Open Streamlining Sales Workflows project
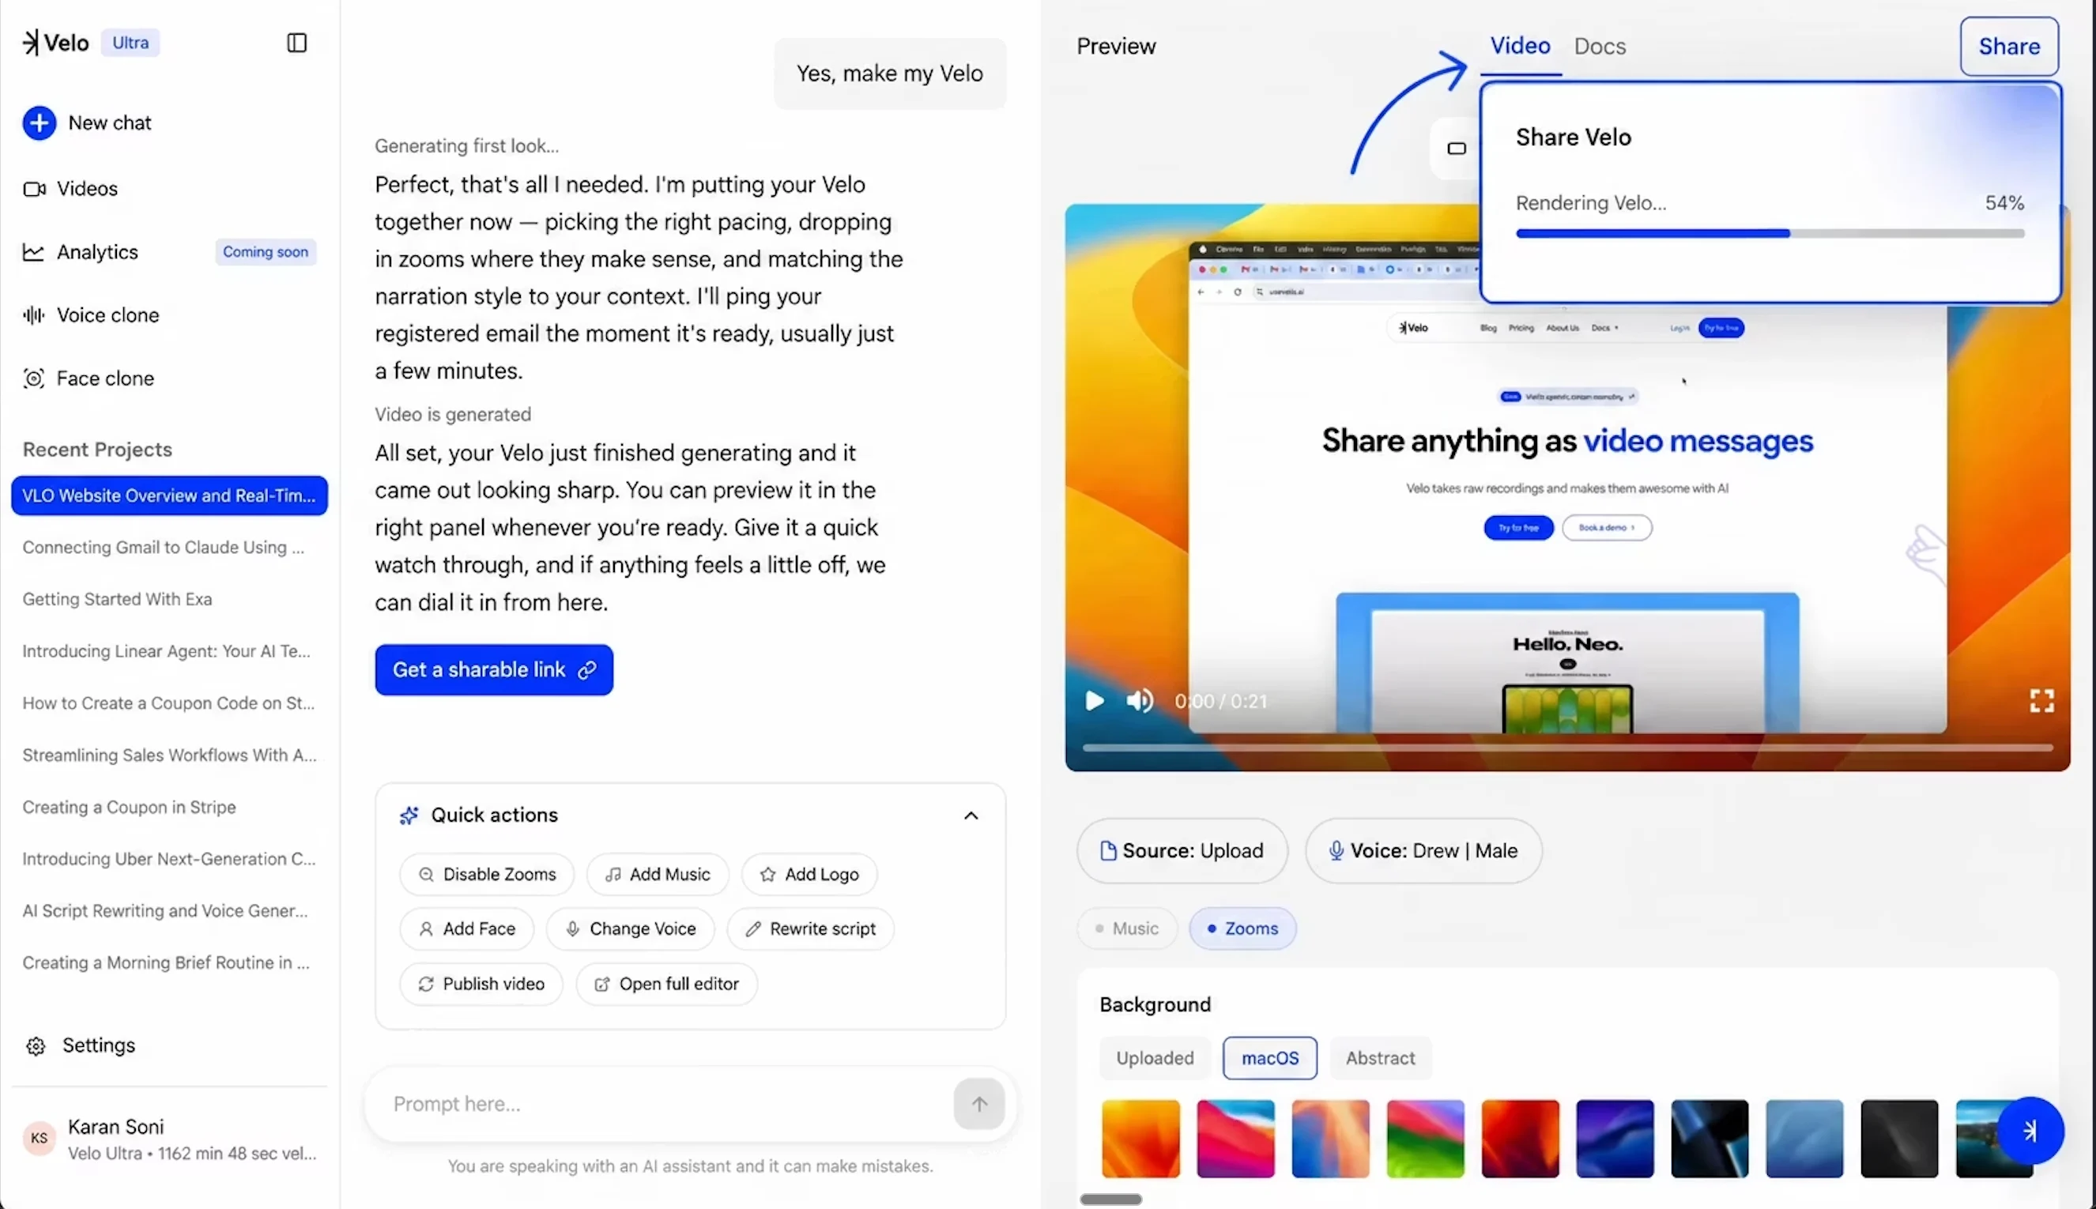 pyautogui.click(x=169, y=755)
